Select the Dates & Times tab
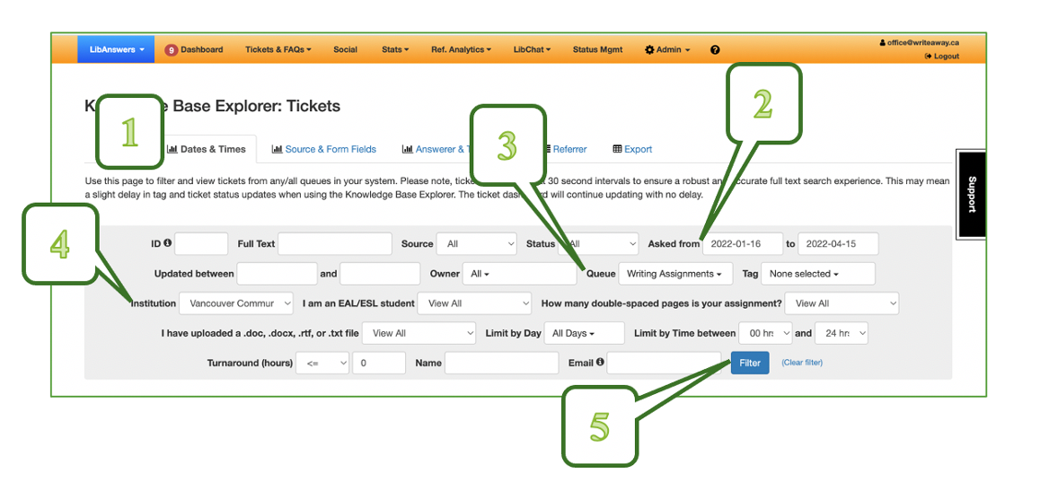Viewport: 1040px width, 482px height. coord(207,149)
